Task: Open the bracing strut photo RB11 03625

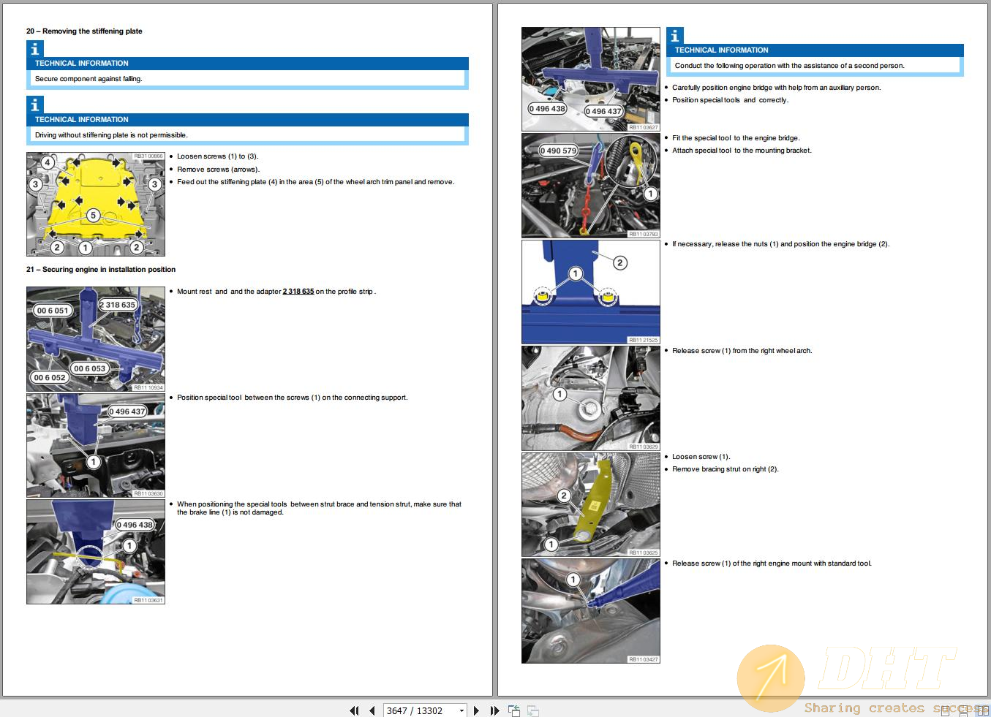Action: 591,504
